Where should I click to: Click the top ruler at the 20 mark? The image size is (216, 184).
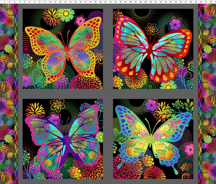click(100, 2)
